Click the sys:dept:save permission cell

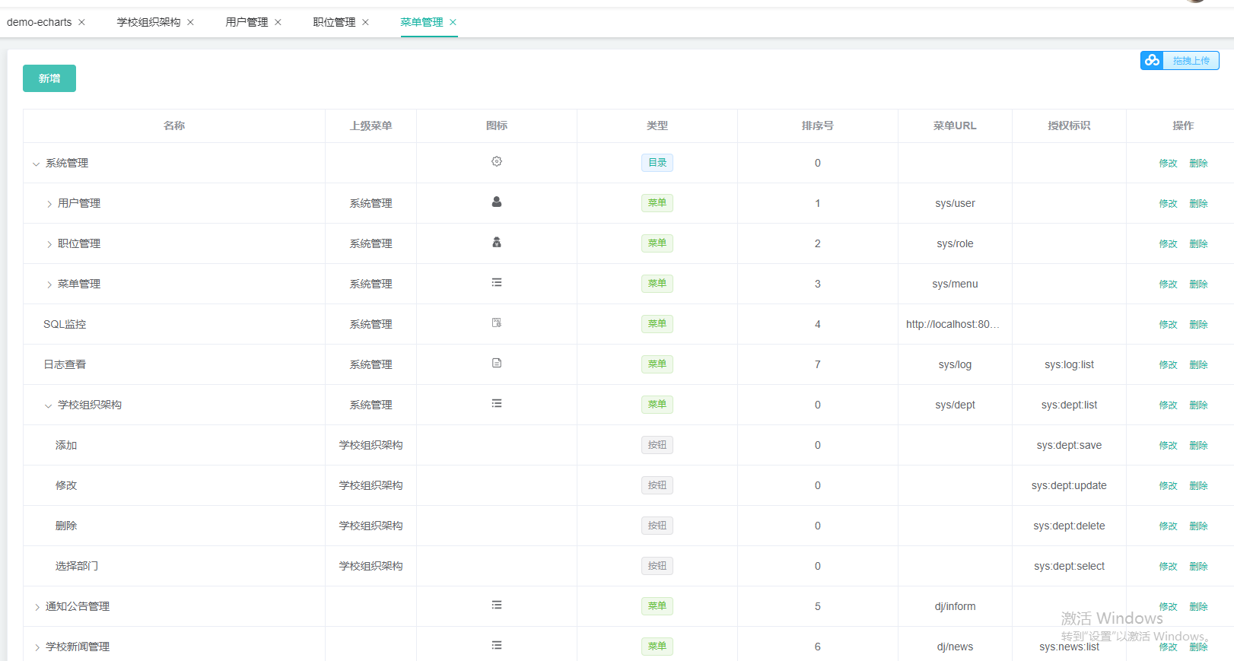pos(1069,446)
